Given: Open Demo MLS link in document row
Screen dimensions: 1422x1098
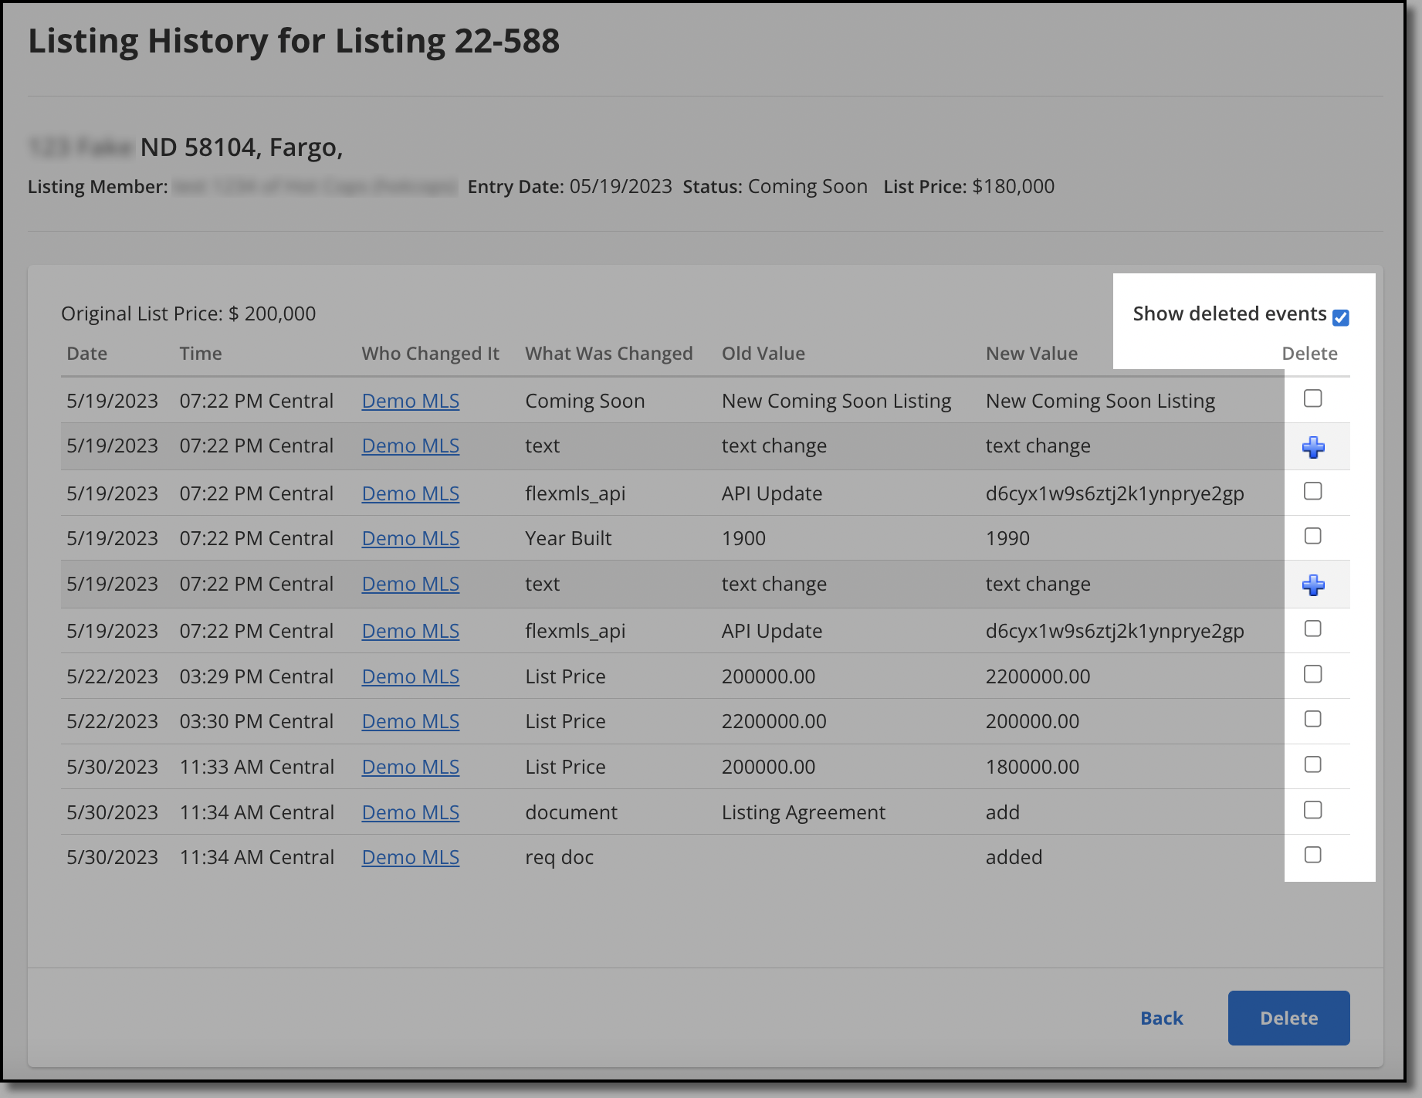Looking at the screenshot, I should point(411,812).
